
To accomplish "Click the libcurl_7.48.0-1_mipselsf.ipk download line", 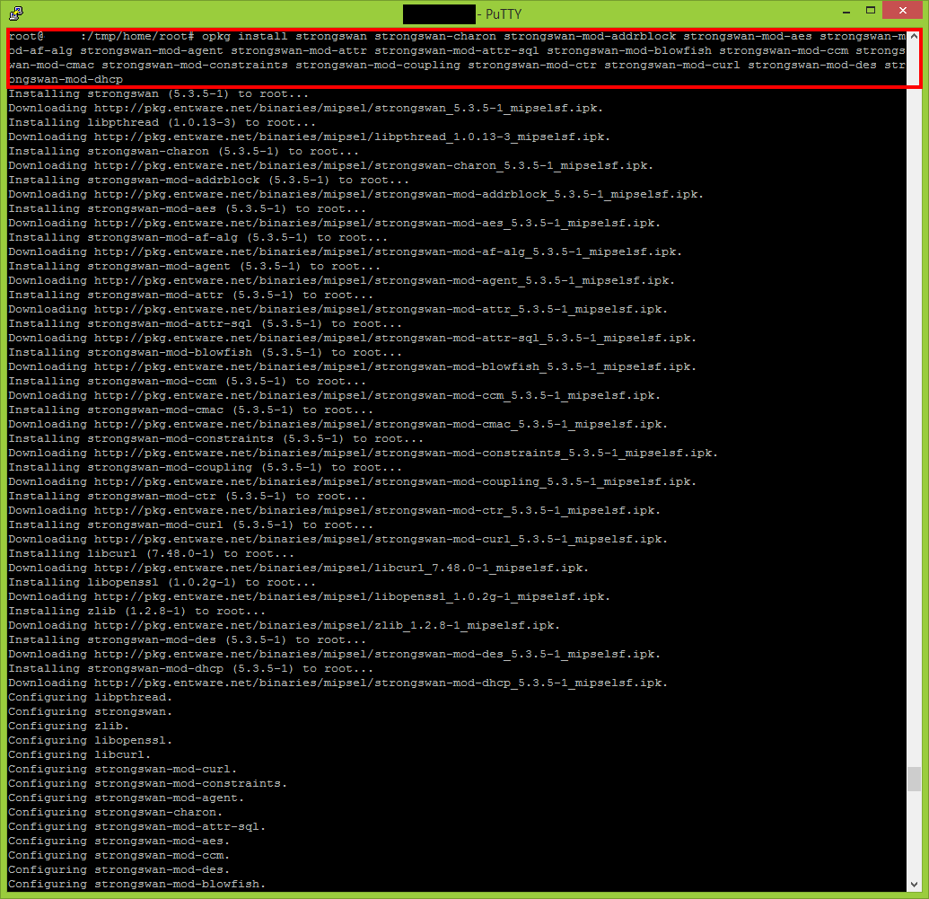I will pyautogui.click(x=299, y=568).
